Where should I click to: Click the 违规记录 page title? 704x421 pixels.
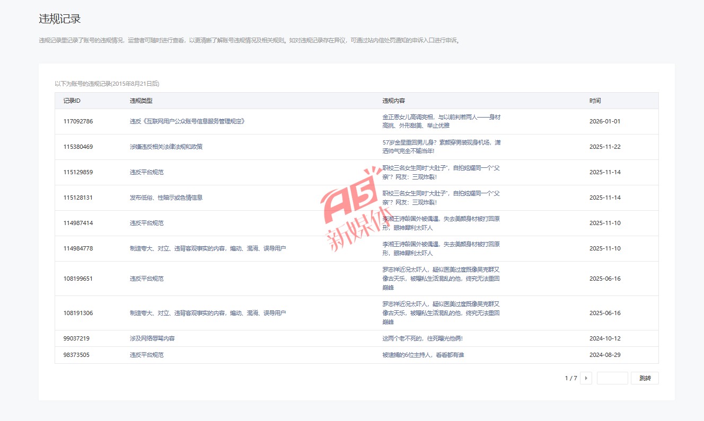click(60, 19)
